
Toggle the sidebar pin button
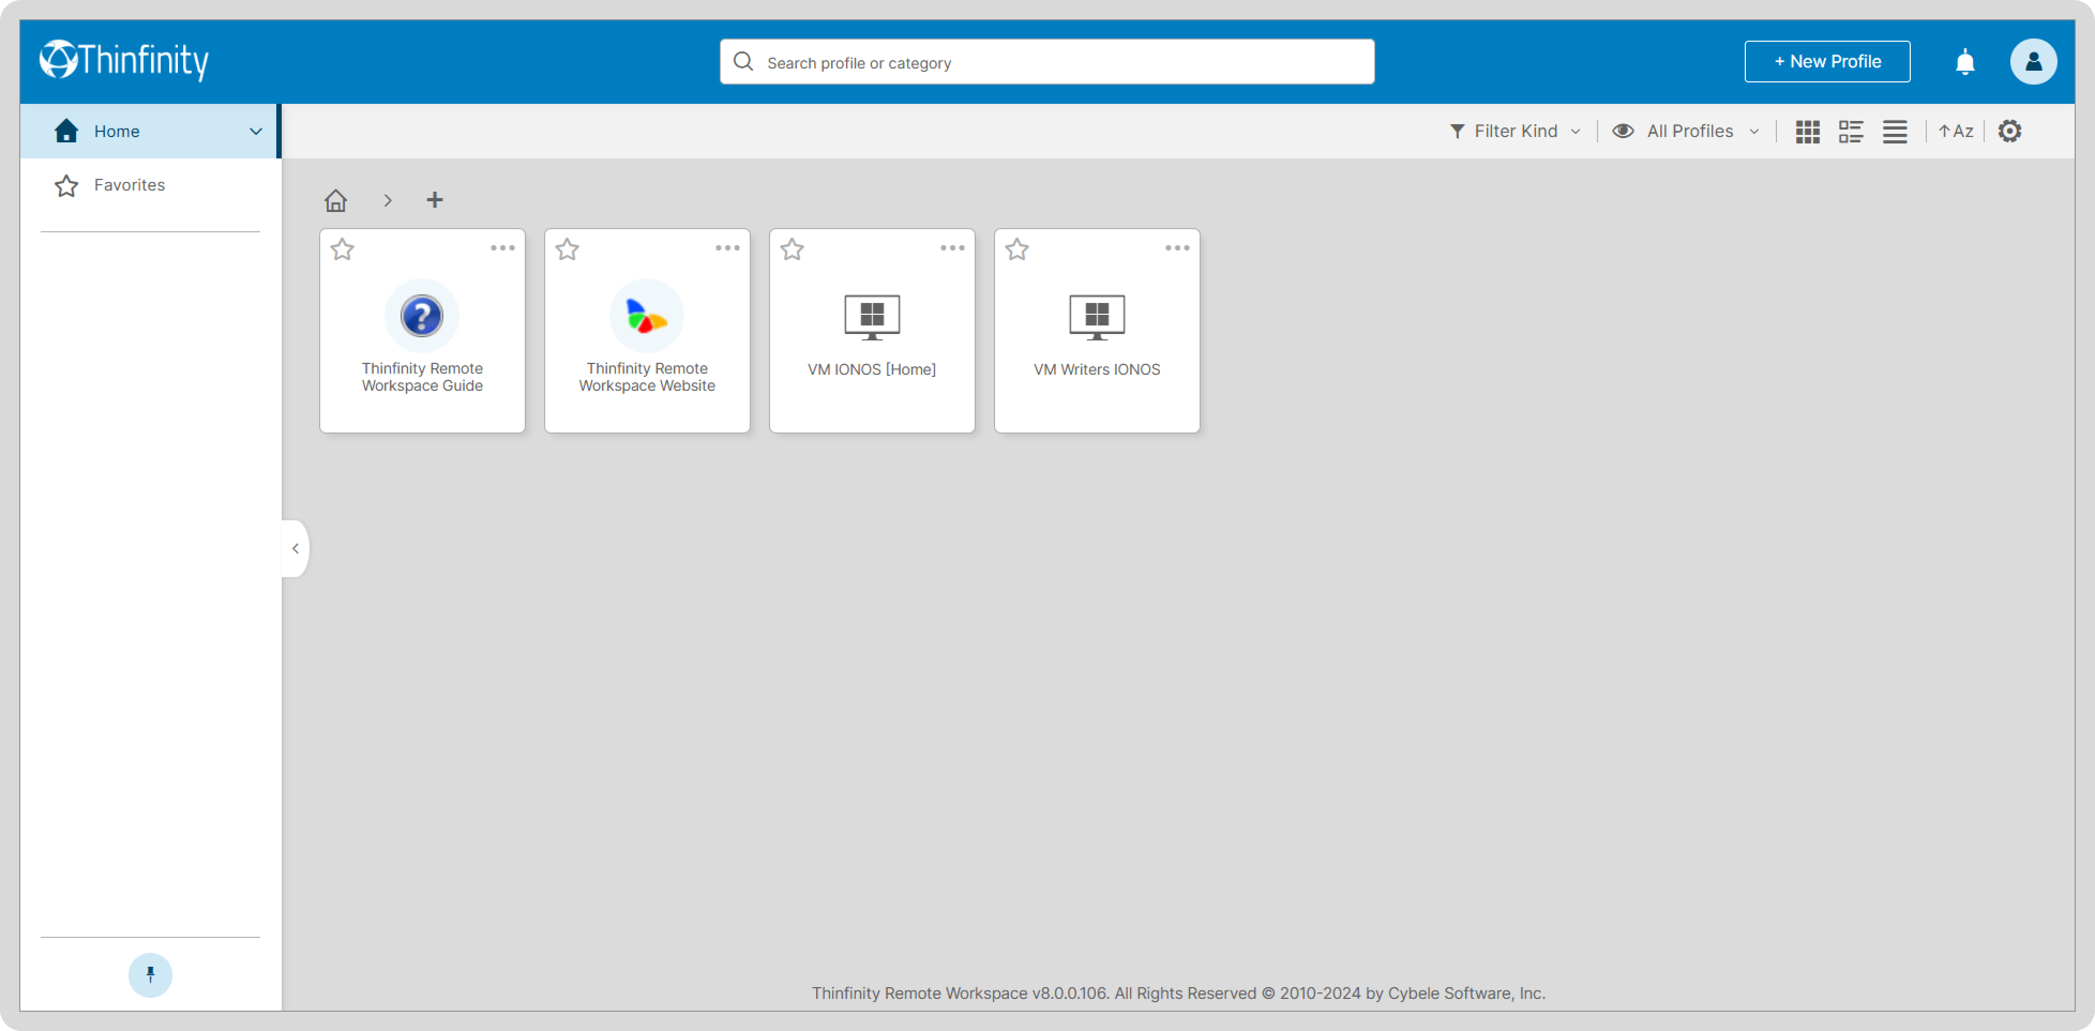pyautogui.click(x=150, y=974)
